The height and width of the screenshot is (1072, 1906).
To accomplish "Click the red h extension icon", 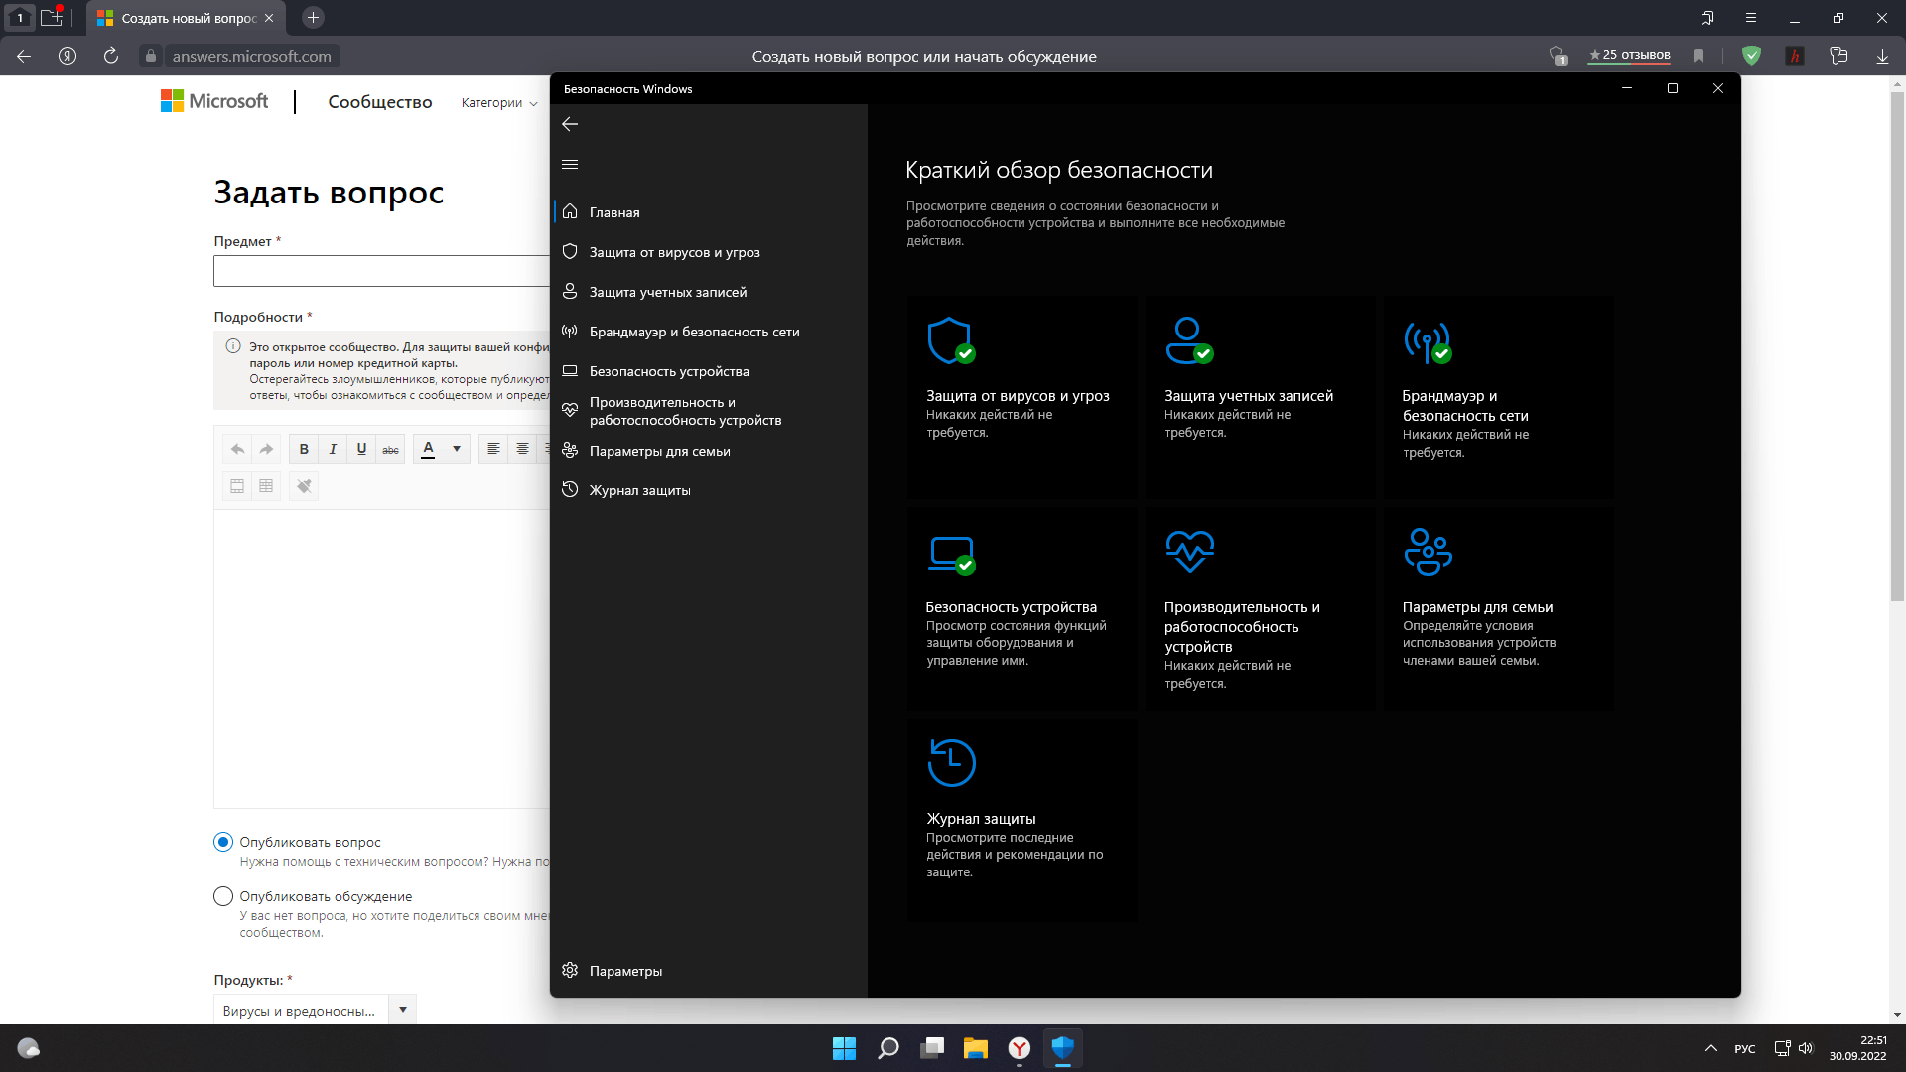I will click(x=1795, y=56).
